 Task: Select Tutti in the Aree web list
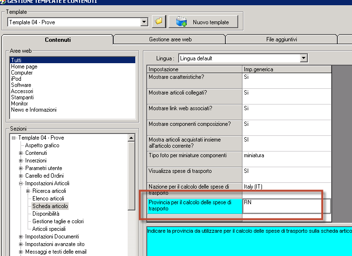(x=72, y=60)
